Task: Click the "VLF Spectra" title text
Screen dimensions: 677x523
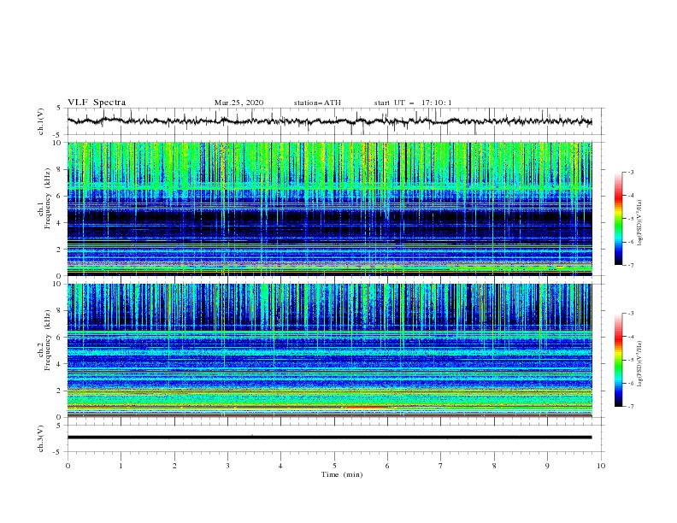Action: [97, 103]
